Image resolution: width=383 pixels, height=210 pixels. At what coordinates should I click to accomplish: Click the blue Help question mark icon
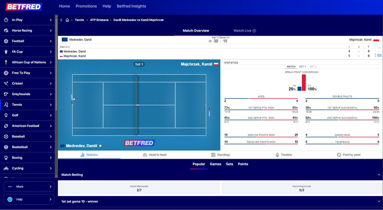point(10,200)
